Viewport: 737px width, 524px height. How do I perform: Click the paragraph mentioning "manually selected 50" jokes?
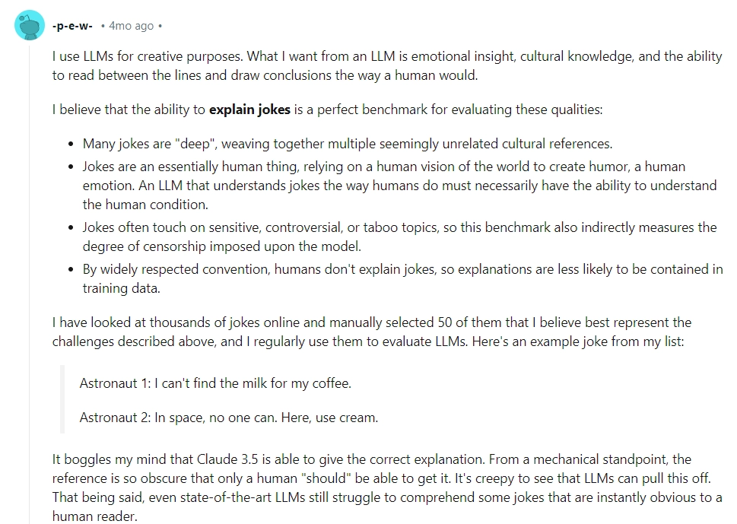[371, 332]
